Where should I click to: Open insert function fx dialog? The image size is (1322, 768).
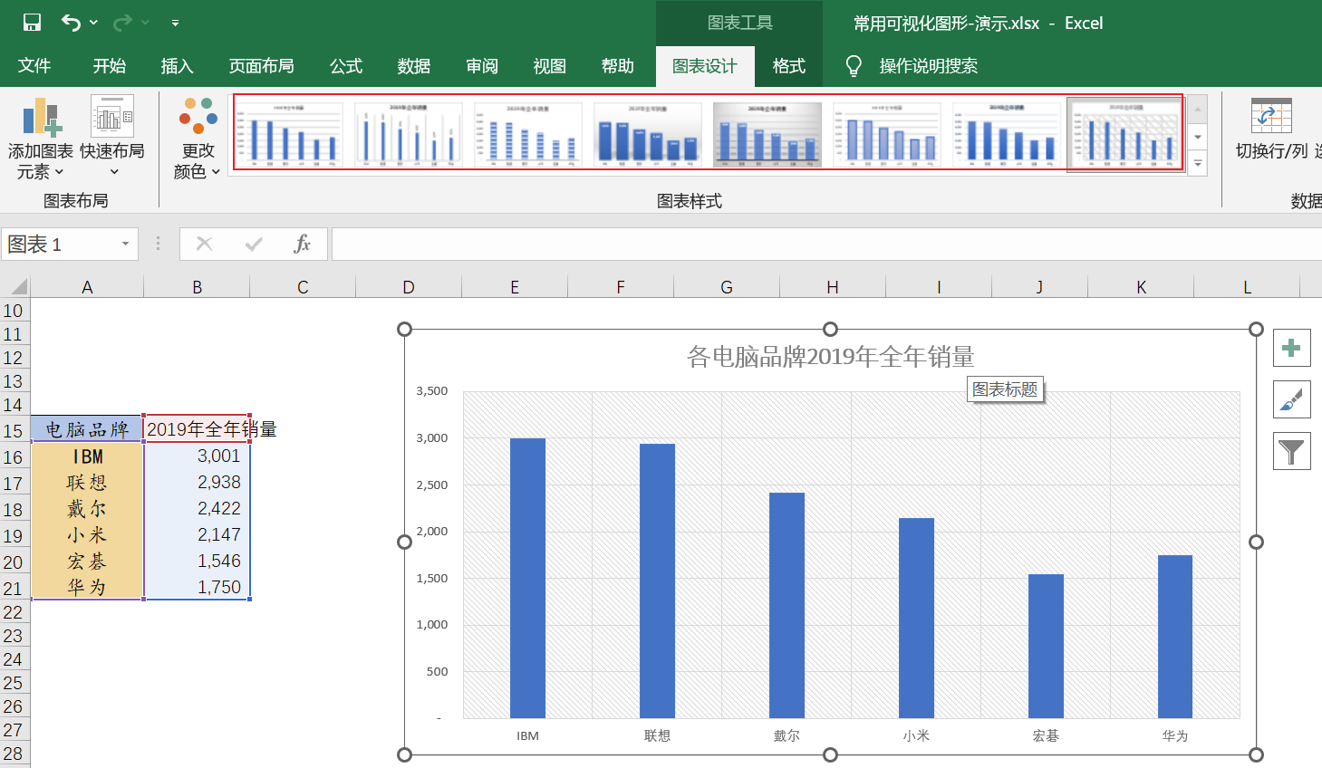pyautogui.click(x=303, y=244)
